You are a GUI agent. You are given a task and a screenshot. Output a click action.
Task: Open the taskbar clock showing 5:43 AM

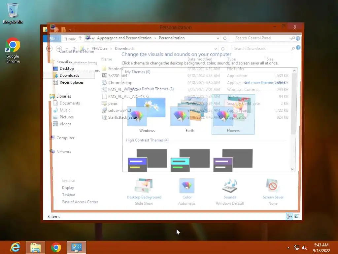pos(321,247)
